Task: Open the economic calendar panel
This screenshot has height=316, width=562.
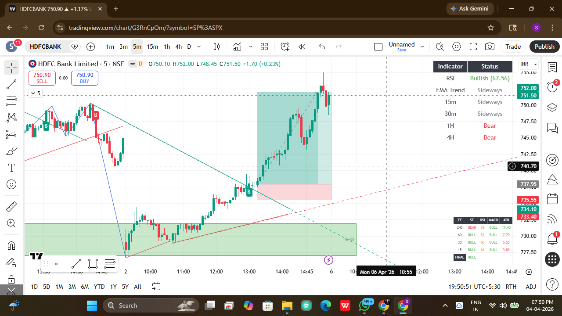Action: pos(552,198)
